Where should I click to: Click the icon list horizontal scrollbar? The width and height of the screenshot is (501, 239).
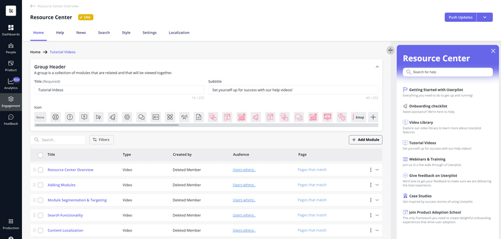[106, 125]
